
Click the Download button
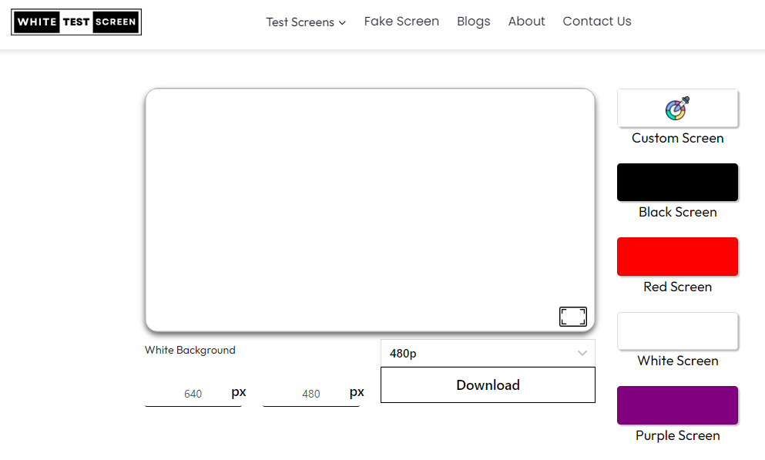point(488,384)
